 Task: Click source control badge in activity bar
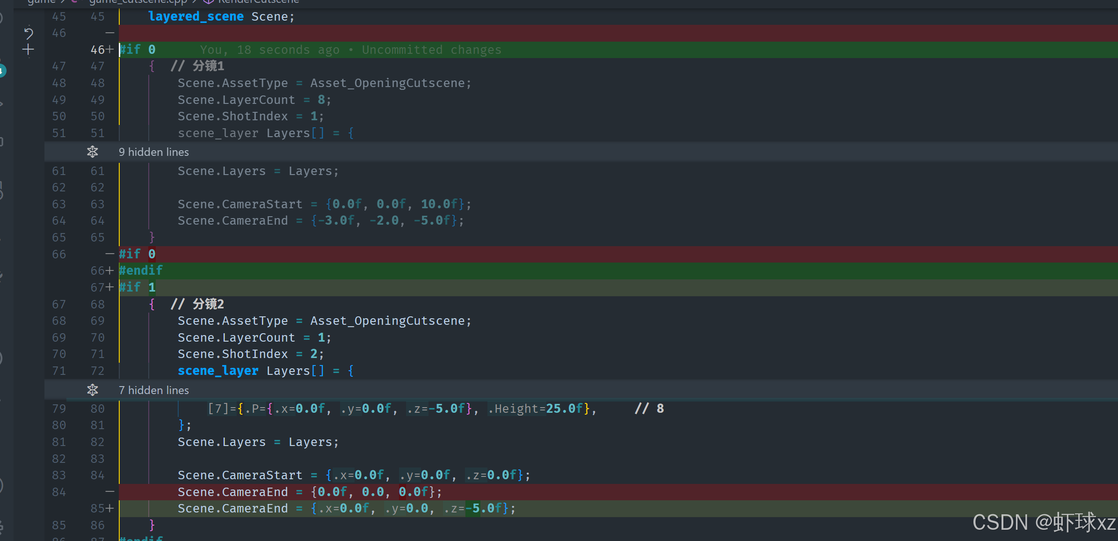point(2,71)
